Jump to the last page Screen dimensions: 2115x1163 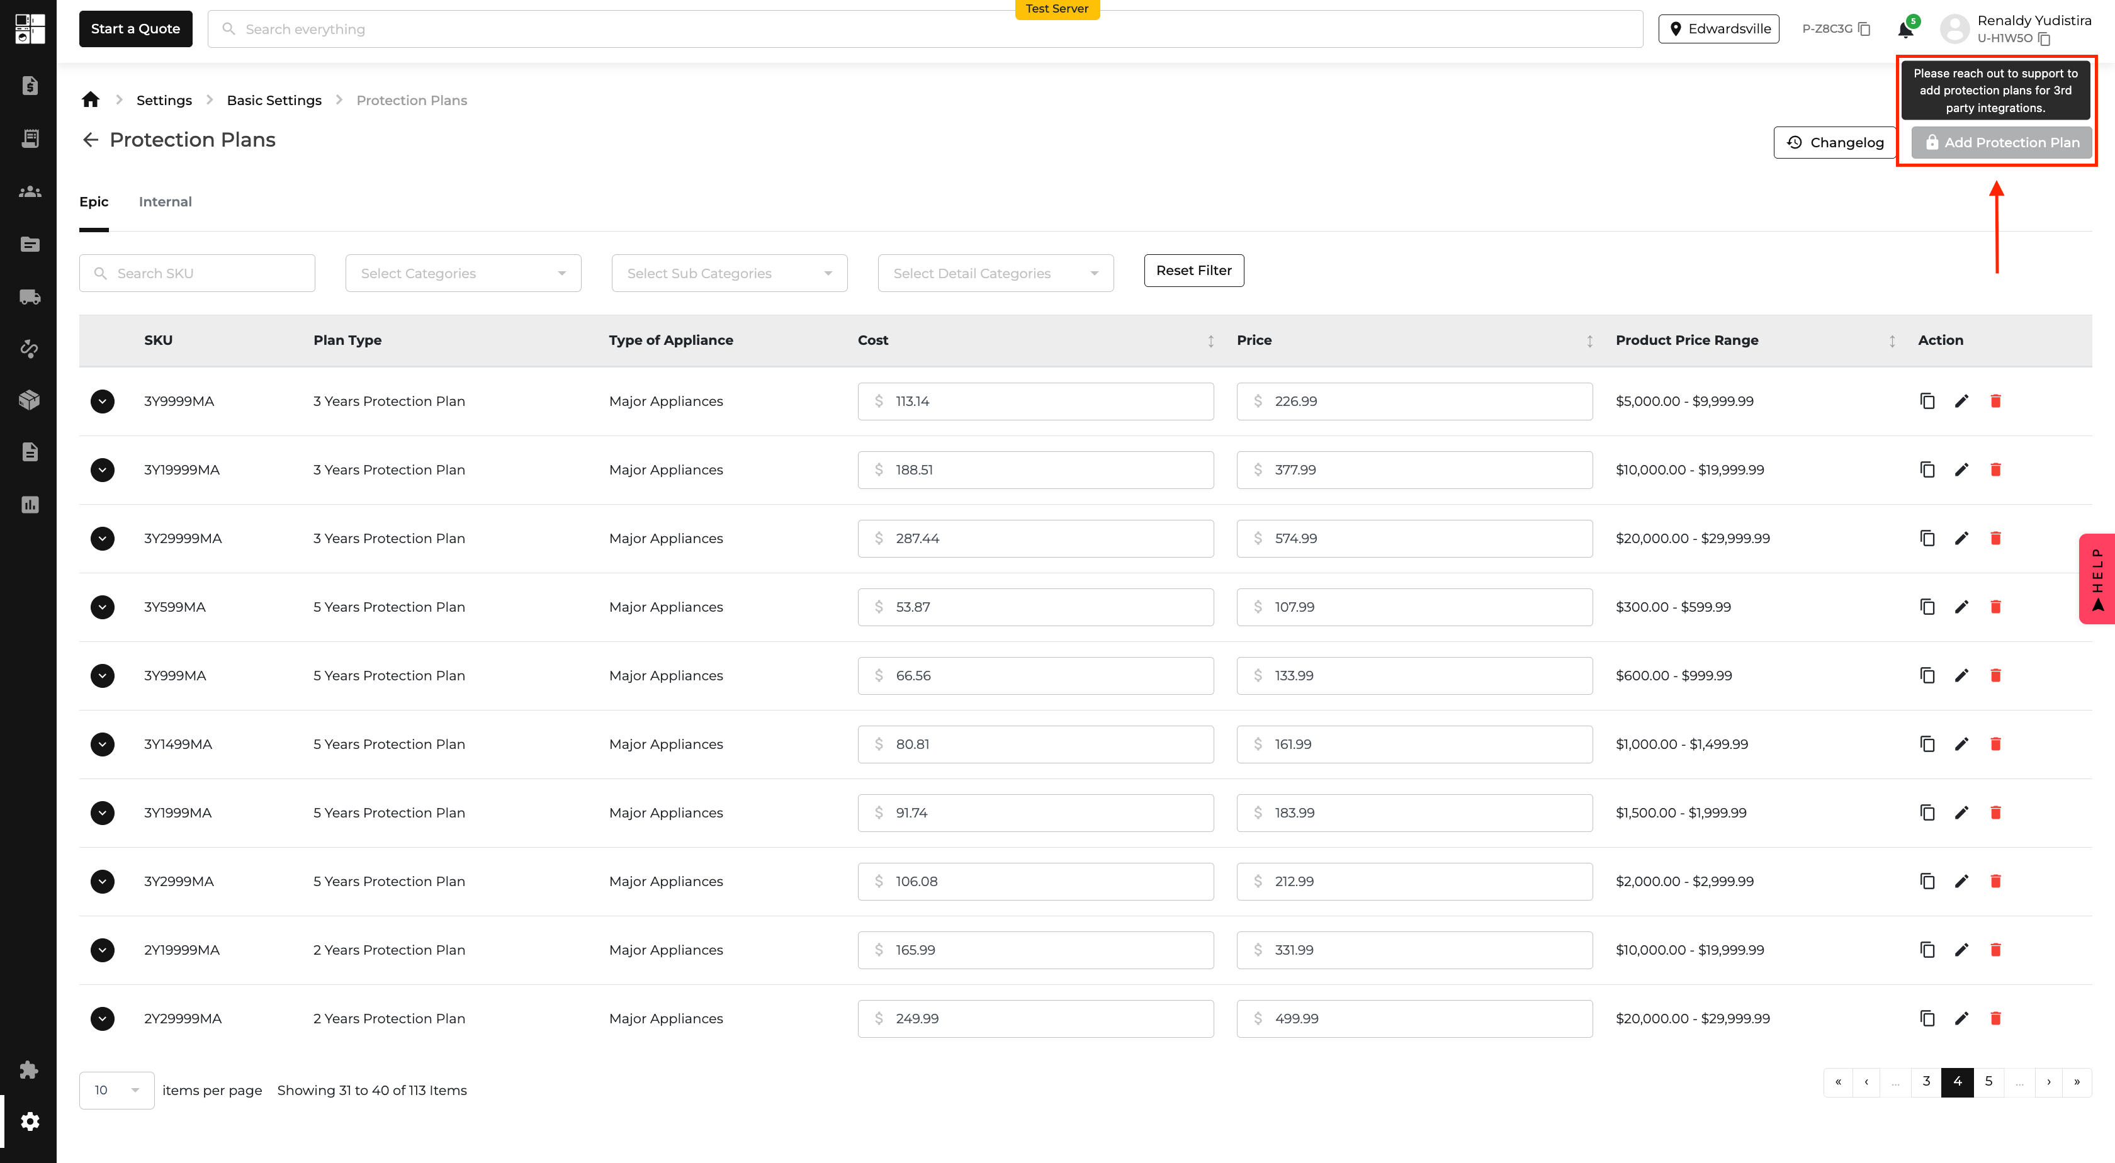pos(2077,1082)
